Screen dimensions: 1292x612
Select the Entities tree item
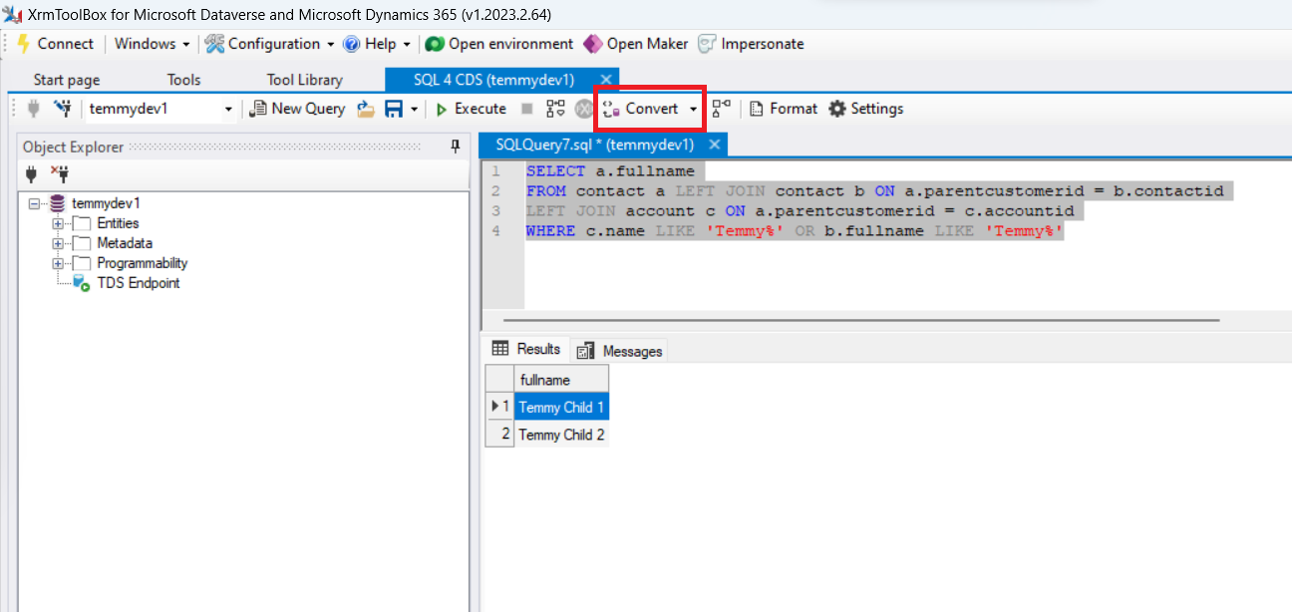point(118,223)
